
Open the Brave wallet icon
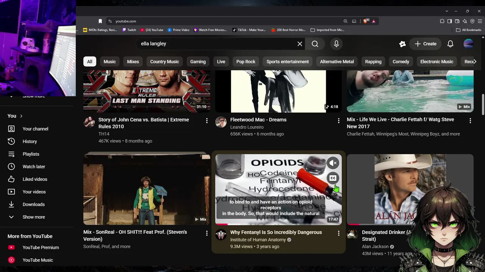click(457, 21)
